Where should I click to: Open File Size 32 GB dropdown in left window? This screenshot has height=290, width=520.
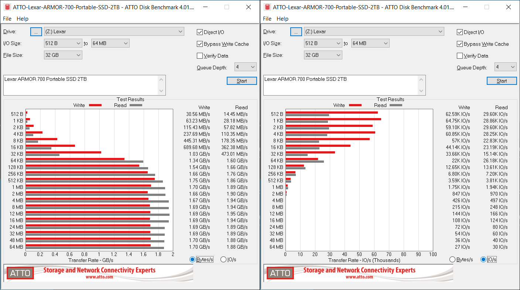point(63,55)
